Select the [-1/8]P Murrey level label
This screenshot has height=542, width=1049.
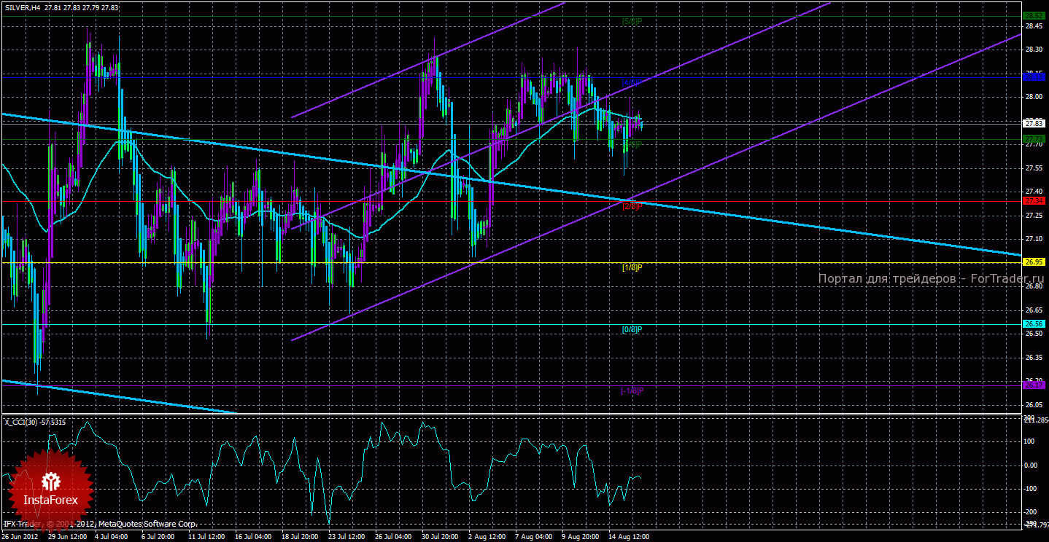pyautogui.click(x=632, y=390)
